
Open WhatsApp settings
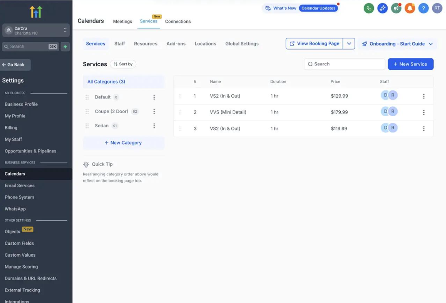[x=15, y=209]
